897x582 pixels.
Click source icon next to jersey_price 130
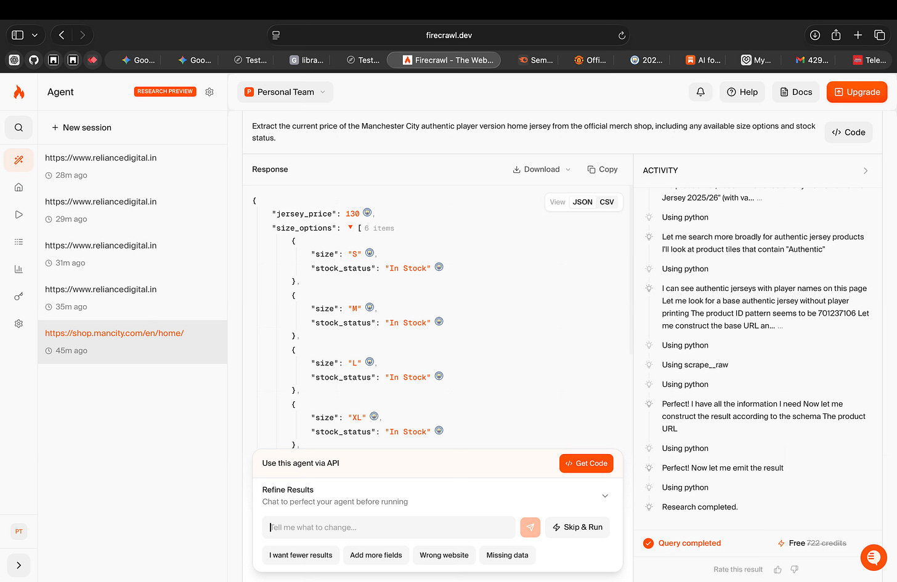pyautogui.click(x=367, y=212)
